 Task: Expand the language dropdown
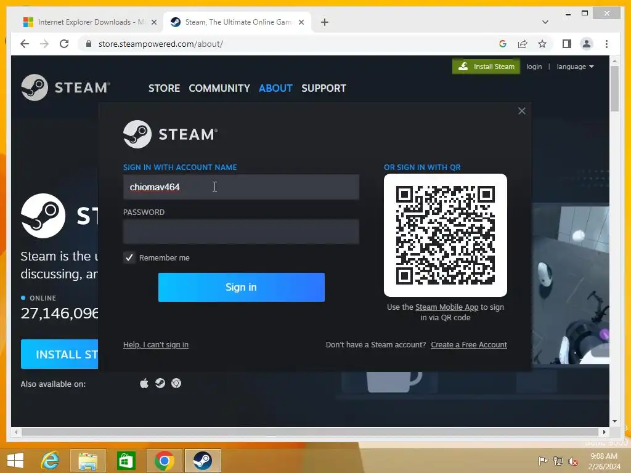pyautogui.click(x=575, y=67)
